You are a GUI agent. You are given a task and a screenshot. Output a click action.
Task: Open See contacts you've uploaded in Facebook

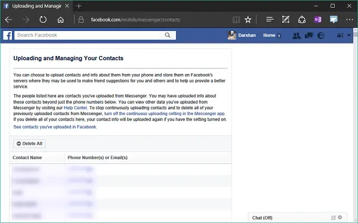[x=55, y=127]
